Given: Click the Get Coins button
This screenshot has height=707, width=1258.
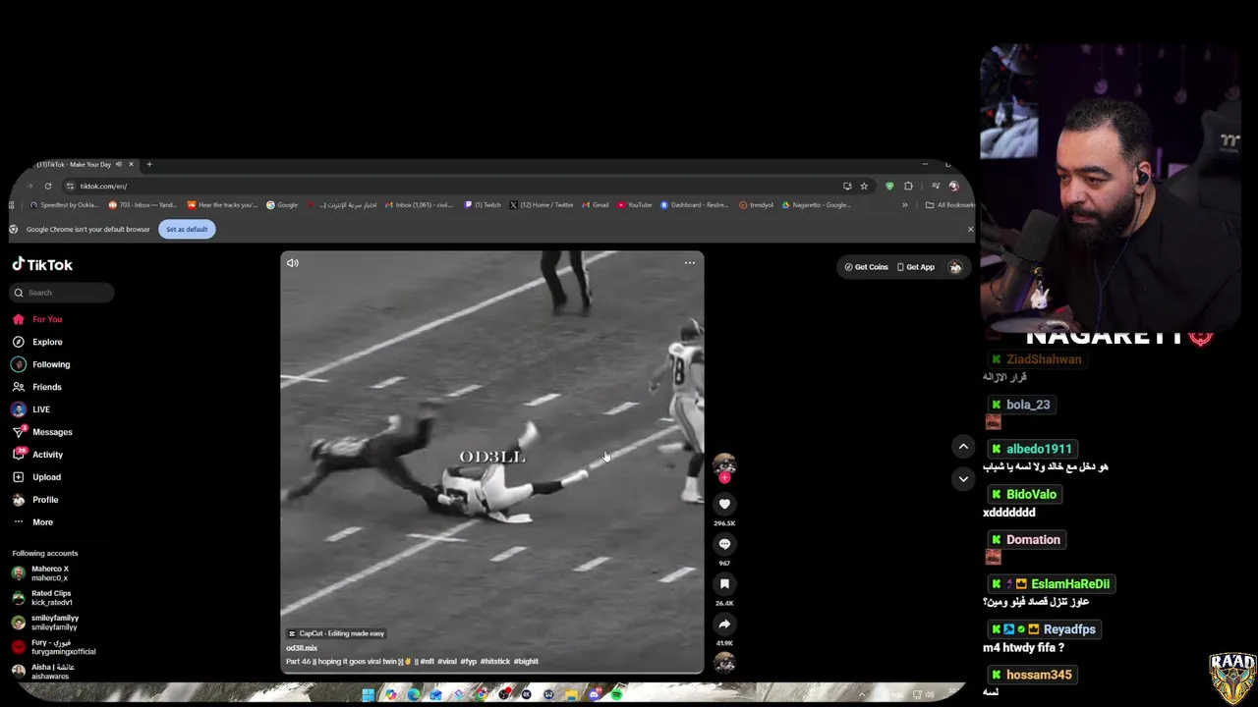Looking at the screenshot, I should tap(866, 267).
